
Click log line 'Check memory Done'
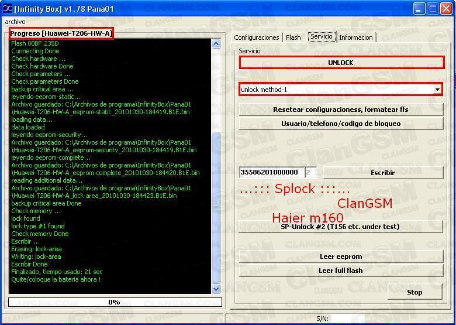pos(40,234)
